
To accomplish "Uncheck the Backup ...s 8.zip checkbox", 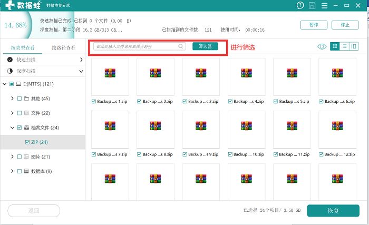I will pyautogui.click(x=139, y=154).
